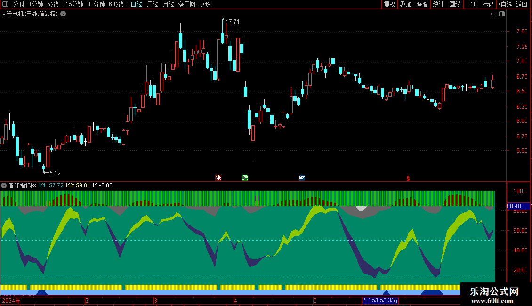Click the 5.12 low price label
The width and height of the screenshot is (532, 306).
pos(55,173)
